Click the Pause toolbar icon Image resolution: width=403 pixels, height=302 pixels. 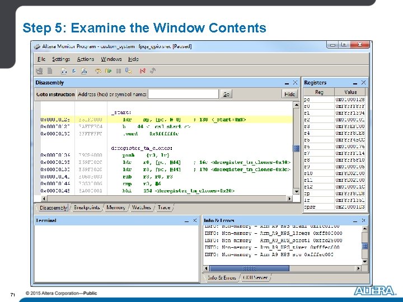tap(119, 71)
